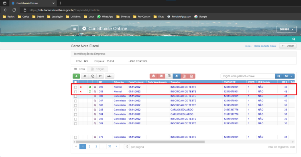Click the browser back arrow
Image resolution: width=301 pixels, height=157 pixels.
[x=6, y=10]
